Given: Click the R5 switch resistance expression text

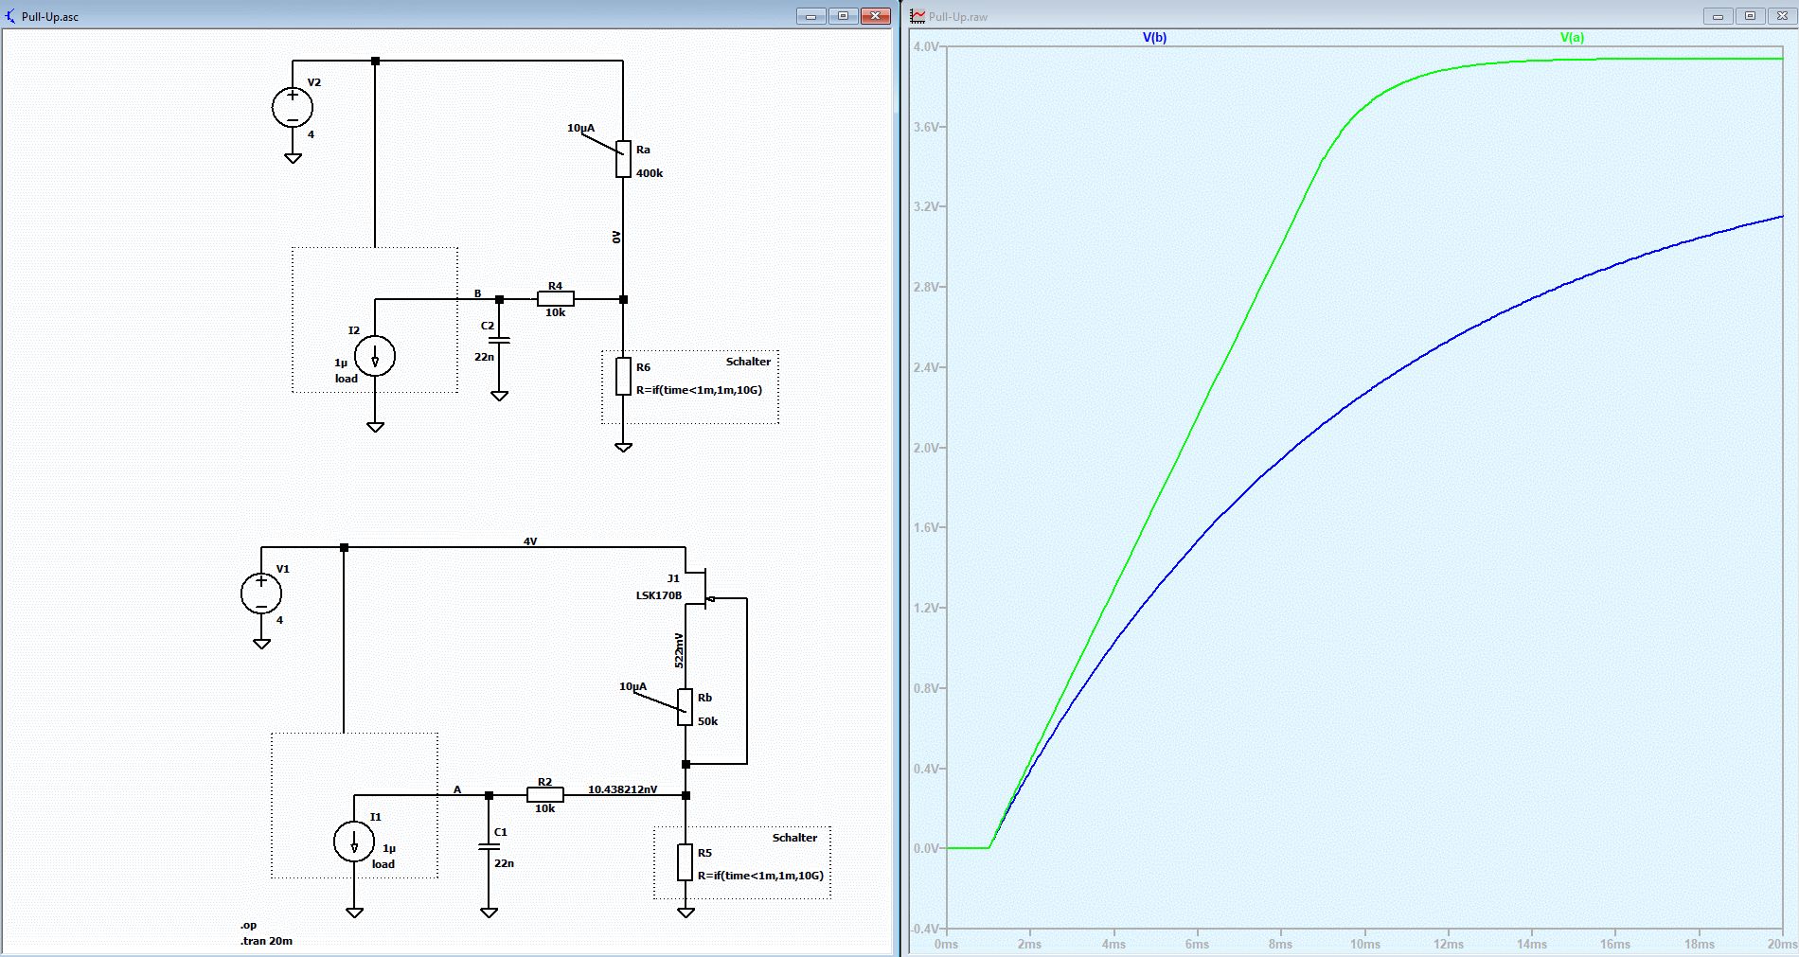Looking at the screenshot, I should tap(760, 876).
